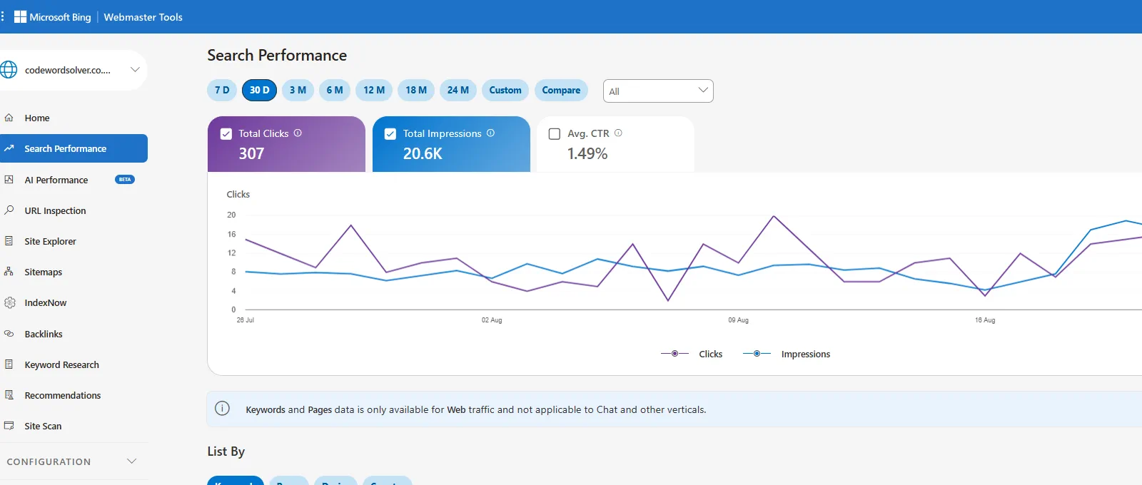Viewport: 1142px width, 485px height.
Task: Open Keyword Research menu item
Action: point(61,364)
